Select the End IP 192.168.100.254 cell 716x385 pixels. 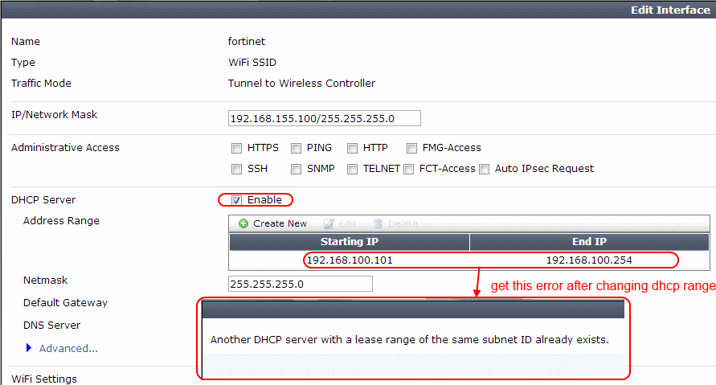588,260
